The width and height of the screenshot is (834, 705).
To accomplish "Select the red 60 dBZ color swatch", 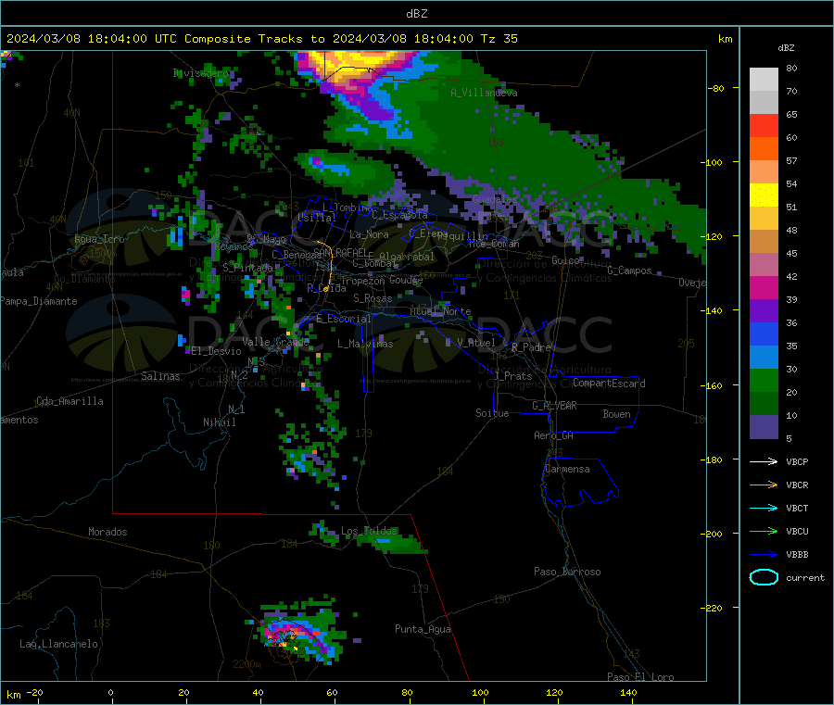I will pyautogui.click(x=764, y=125).
